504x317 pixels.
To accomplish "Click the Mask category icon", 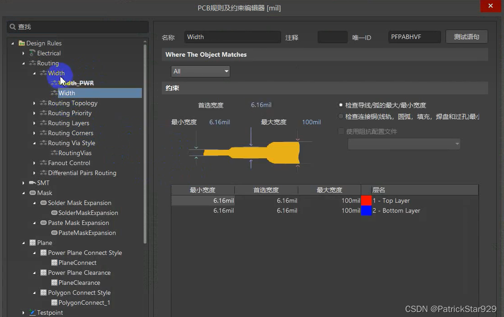I will pyautogui.click(x=32, y=193).
